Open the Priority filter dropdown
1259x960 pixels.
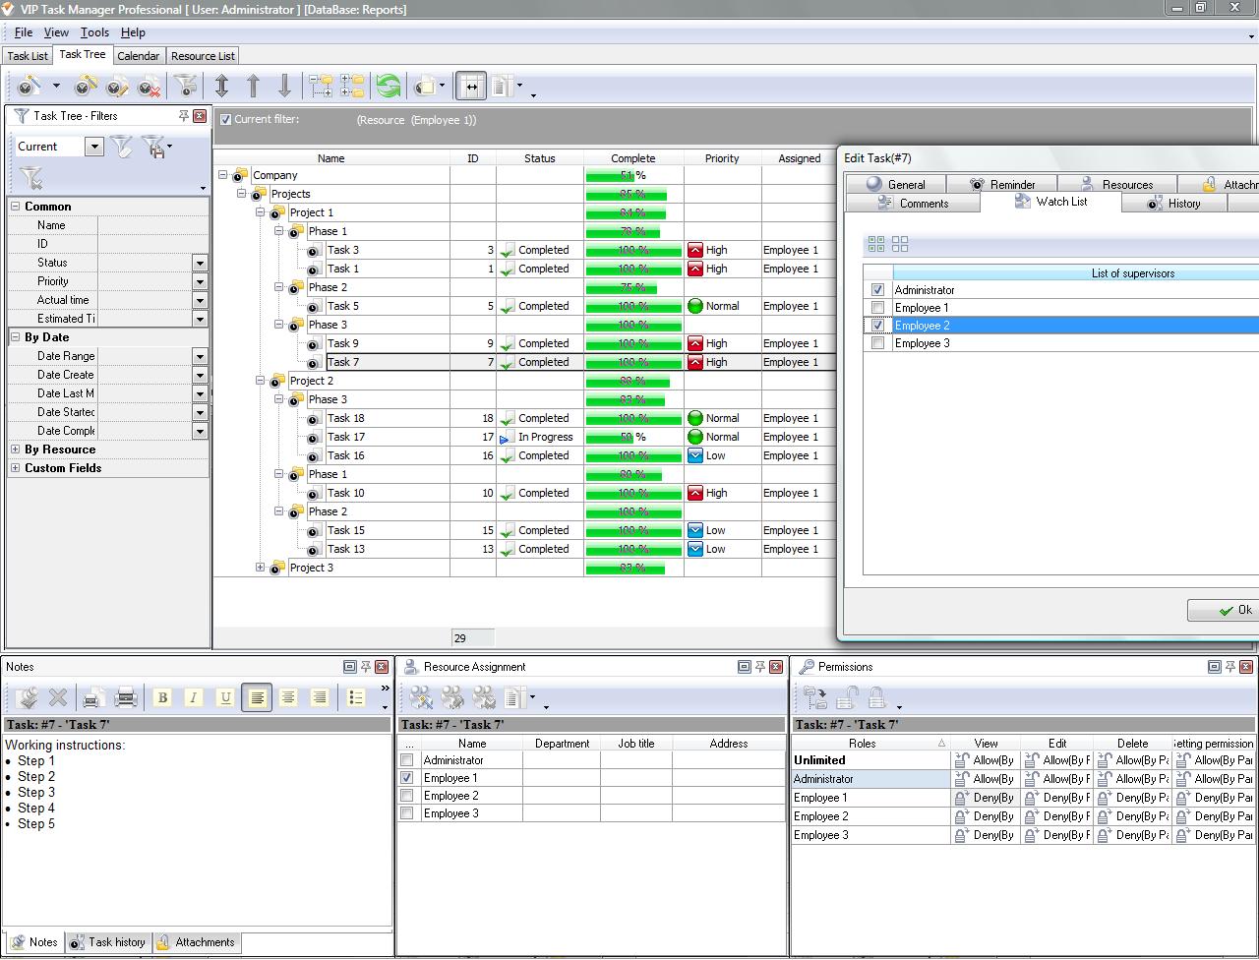pos(200,281)
